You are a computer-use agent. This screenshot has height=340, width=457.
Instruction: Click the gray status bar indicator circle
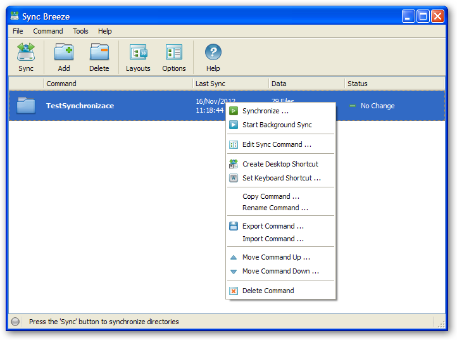(15, 322)
